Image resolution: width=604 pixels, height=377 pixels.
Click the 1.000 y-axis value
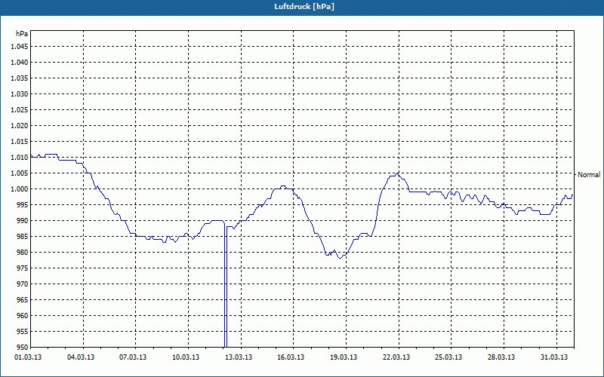tap(19, 189)
